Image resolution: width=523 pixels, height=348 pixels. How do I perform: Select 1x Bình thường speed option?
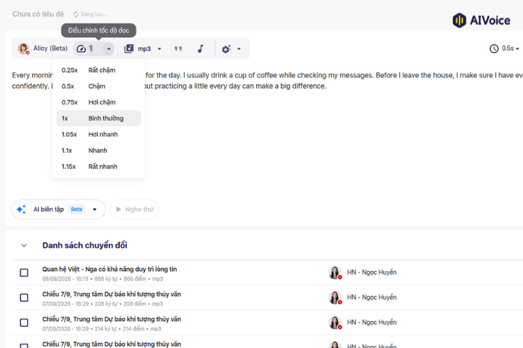[98, 118]
